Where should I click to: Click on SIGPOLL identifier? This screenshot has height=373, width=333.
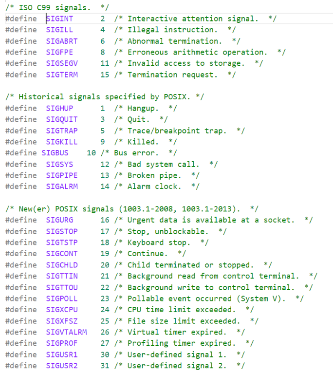point(62,298)
